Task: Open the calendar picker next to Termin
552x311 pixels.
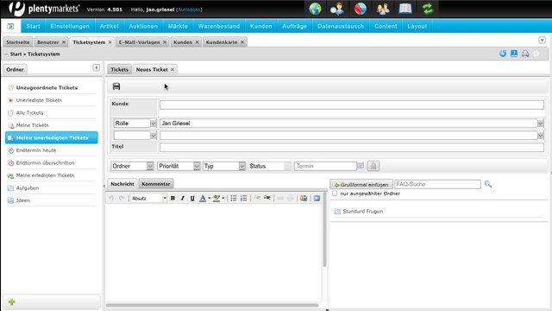Action: 361,166
